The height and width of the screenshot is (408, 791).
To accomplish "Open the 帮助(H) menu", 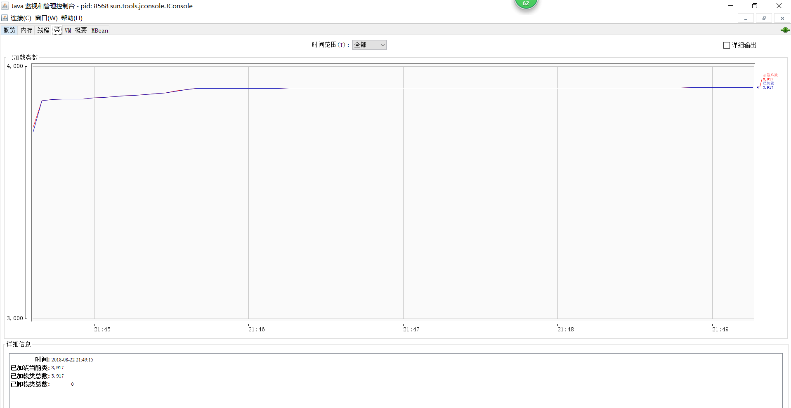I will pyautogui.click(x=72, y=18).
